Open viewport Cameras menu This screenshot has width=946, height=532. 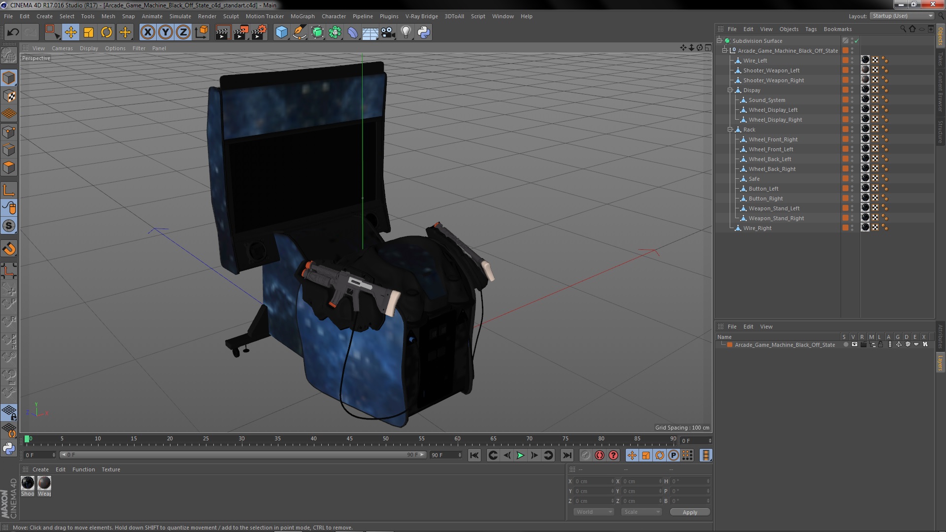62,48
